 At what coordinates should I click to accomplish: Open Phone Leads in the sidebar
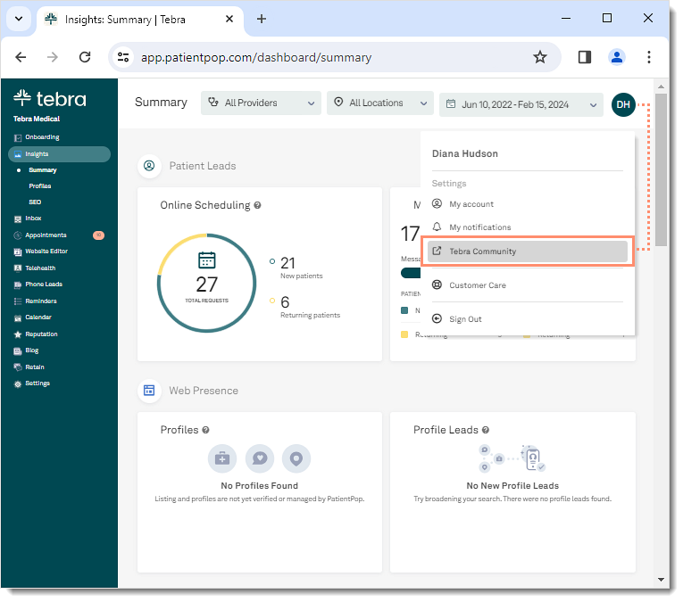38,285
